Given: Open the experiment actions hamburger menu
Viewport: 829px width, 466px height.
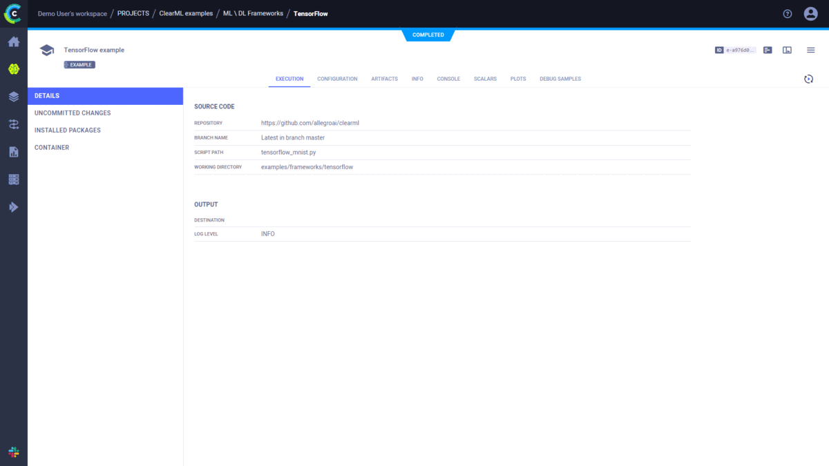Looking at the screenshot, I should click(810, 50).
